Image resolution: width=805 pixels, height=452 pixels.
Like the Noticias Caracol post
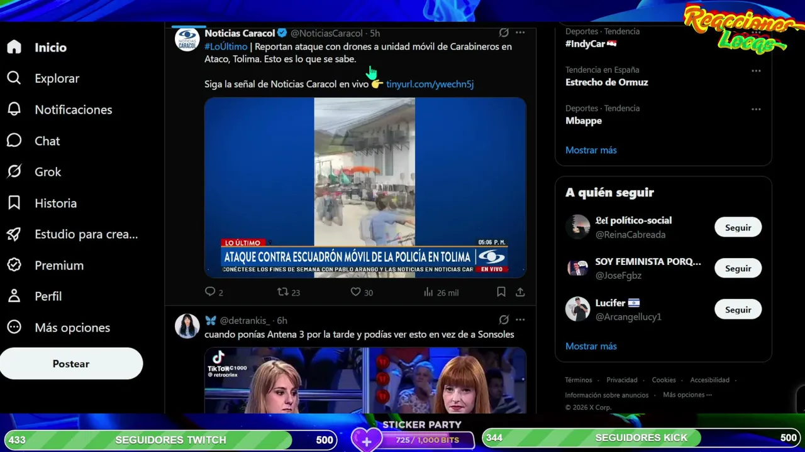pos(355,292)
